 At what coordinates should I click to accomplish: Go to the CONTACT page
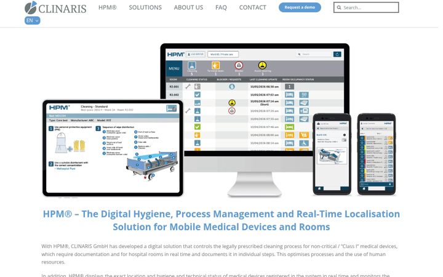click(x=253, y=7)
